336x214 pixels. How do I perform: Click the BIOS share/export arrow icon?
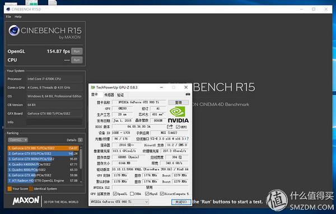tap(170, 127)
